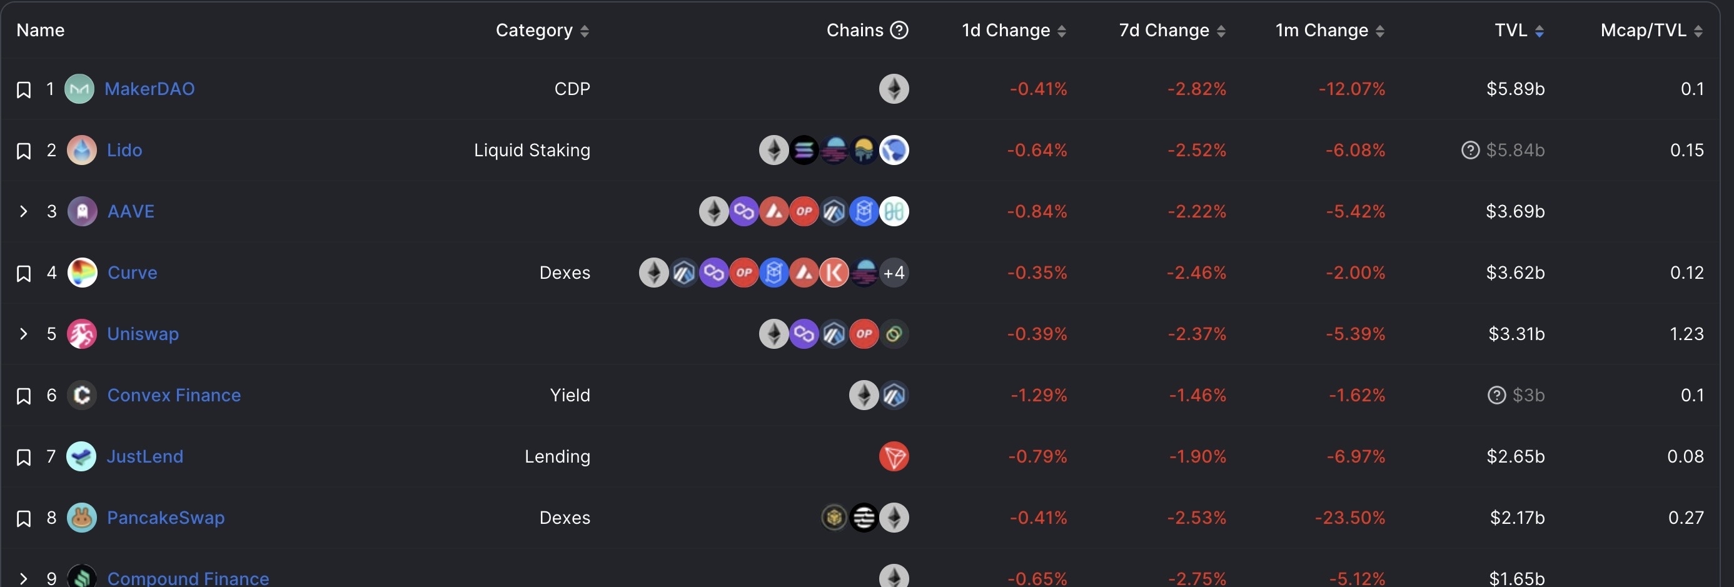The width and height of the screenshot is (1734, 587).
Task: Open the Convex Finance link
Action: point(174,395)
